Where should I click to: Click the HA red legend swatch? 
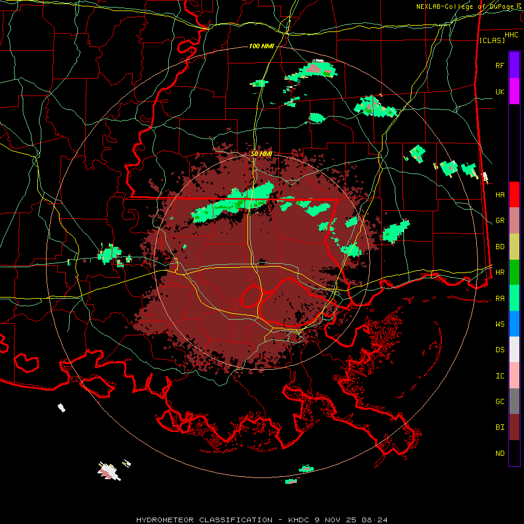(514, 194)
